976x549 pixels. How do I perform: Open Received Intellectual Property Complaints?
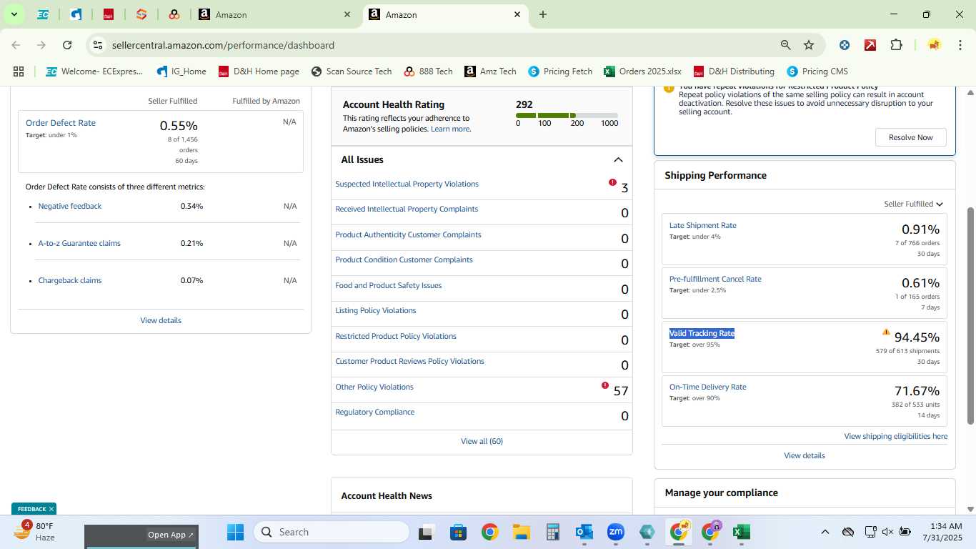(407, 209)
